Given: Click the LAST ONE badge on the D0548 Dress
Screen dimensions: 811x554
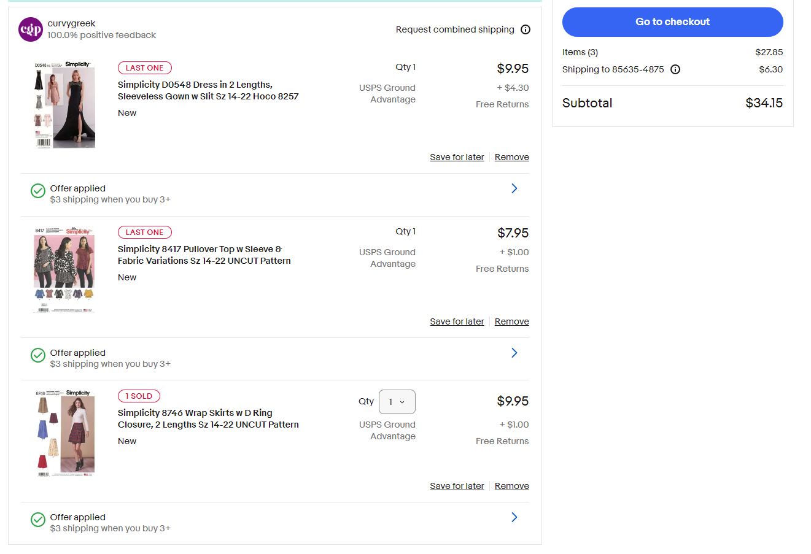Looking at the screenshot, I should [x=145, y=68].
